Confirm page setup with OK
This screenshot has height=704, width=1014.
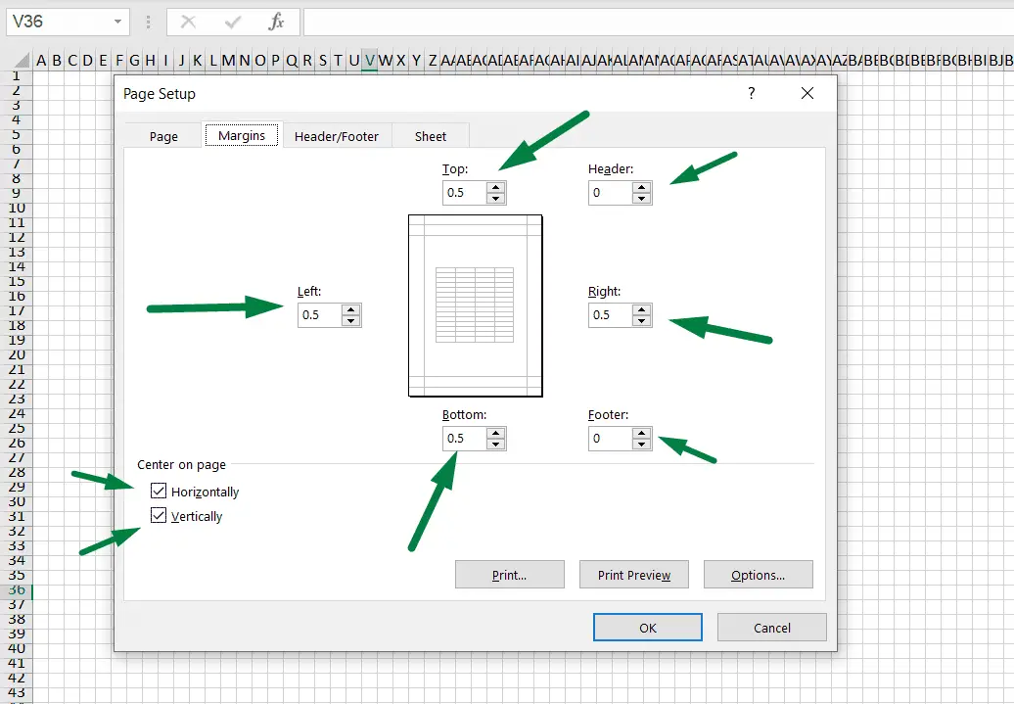647,627
